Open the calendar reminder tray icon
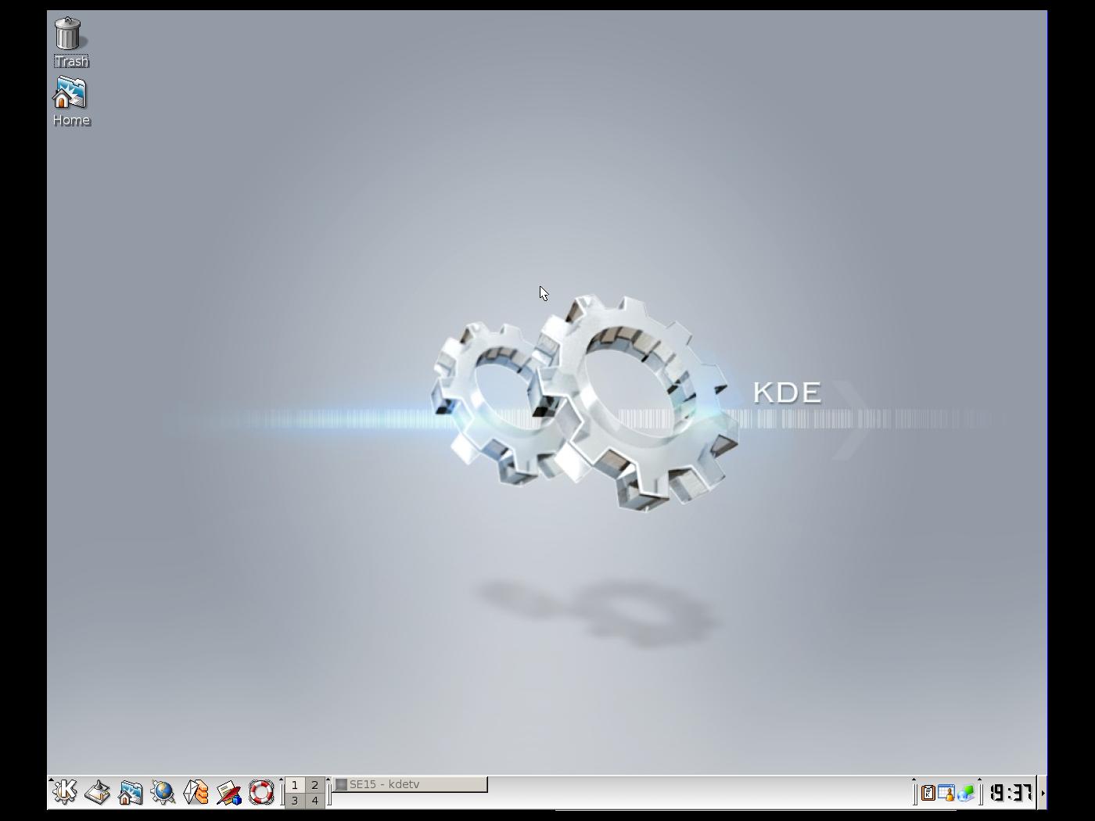Viewport: 1095px width, 821px height. tap(946, 793)
